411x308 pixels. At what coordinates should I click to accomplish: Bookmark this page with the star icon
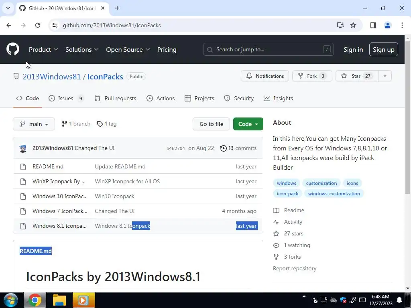point(353,25)
